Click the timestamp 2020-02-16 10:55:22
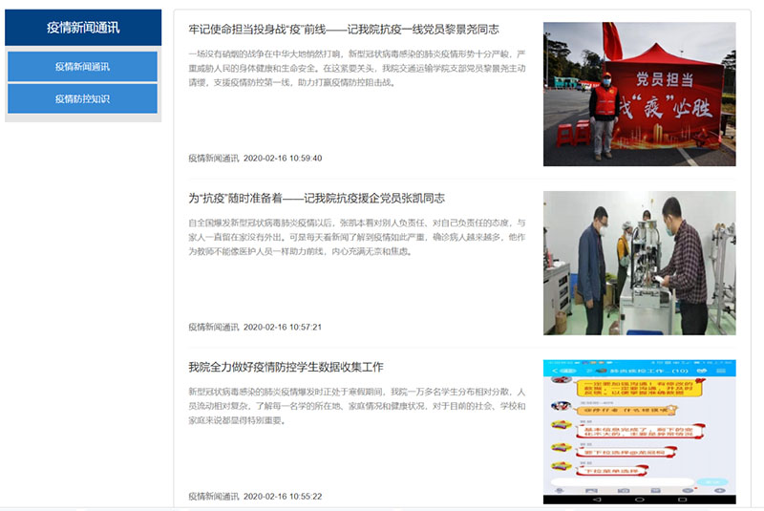764x511 pixels. 283,497
